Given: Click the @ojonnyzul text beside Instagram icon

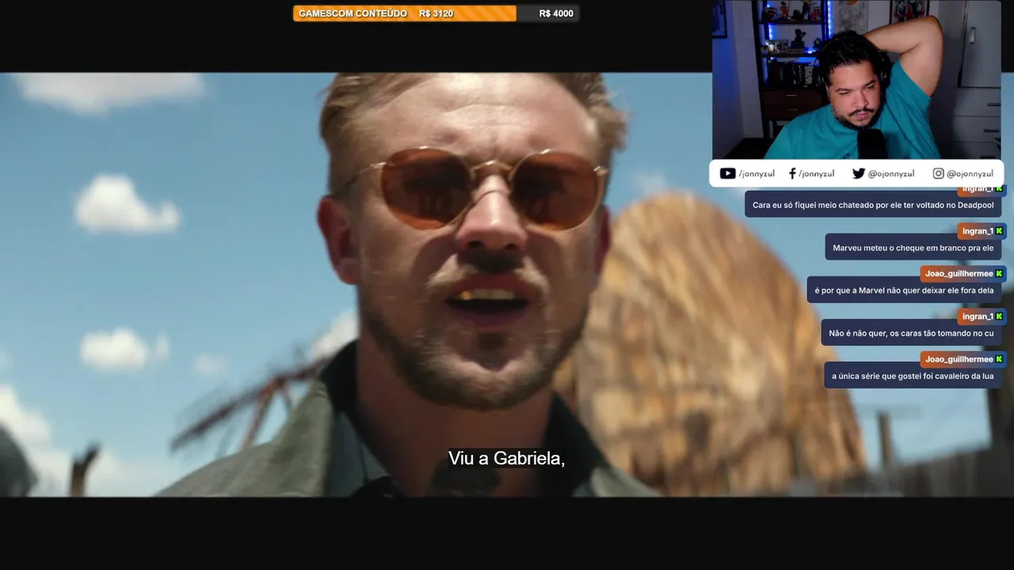Looking at the screenshot, I should [970, 173].
